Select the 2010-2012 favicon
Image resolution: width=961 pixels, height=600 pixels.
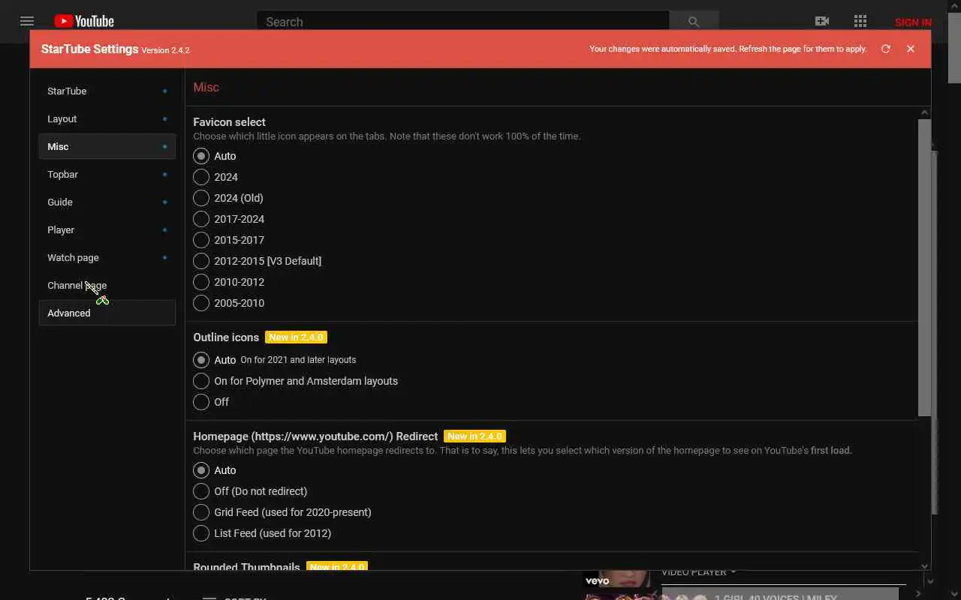[x=201, y=282]
